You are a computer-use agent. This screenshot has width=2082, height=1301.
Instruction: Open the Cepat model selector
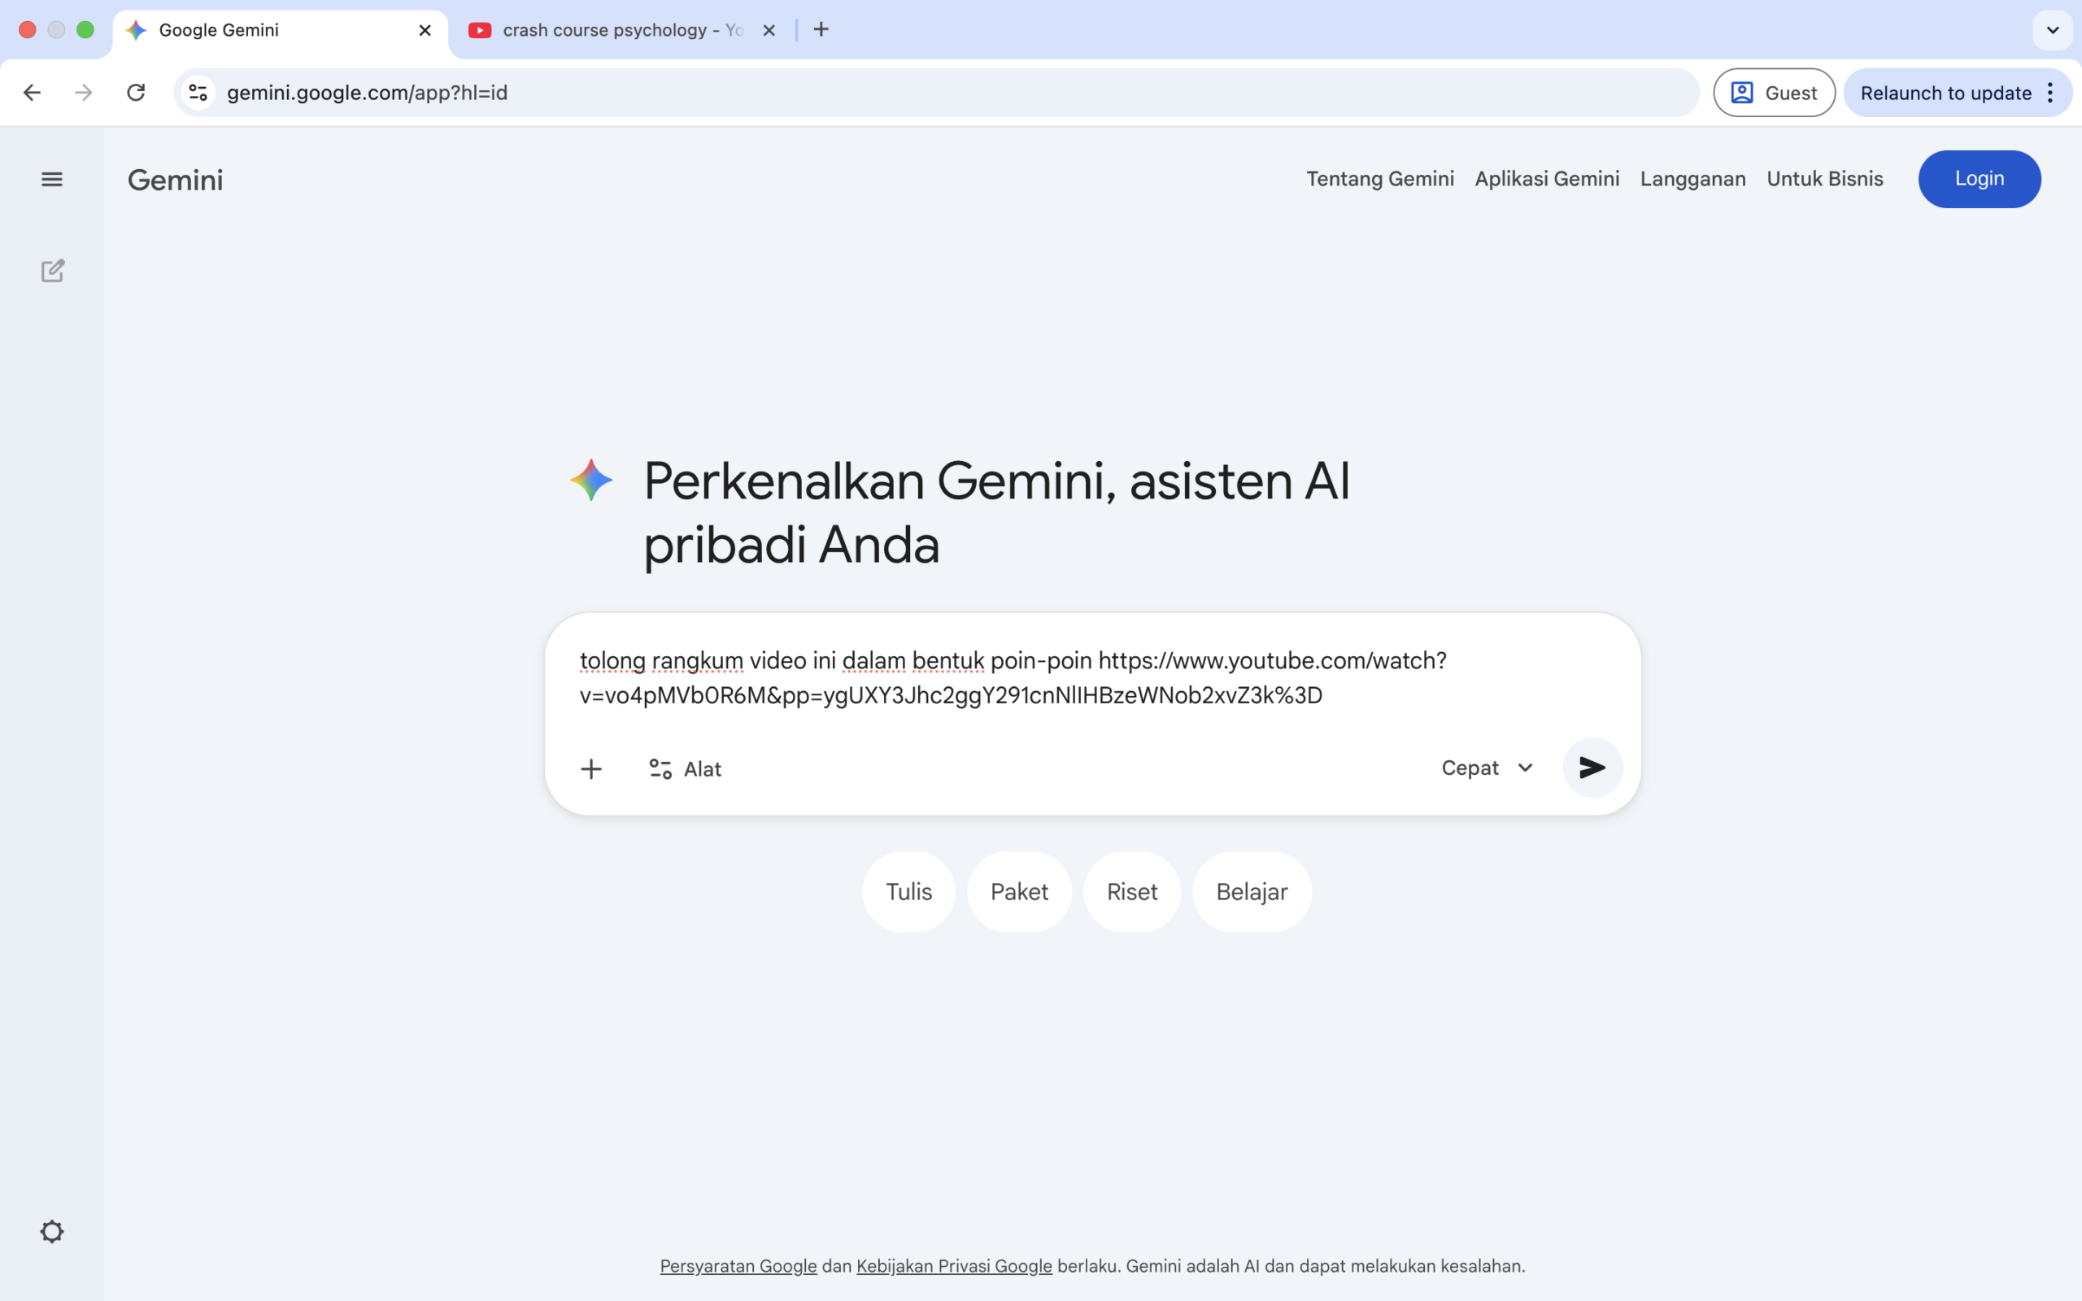tap(1486, 768)
